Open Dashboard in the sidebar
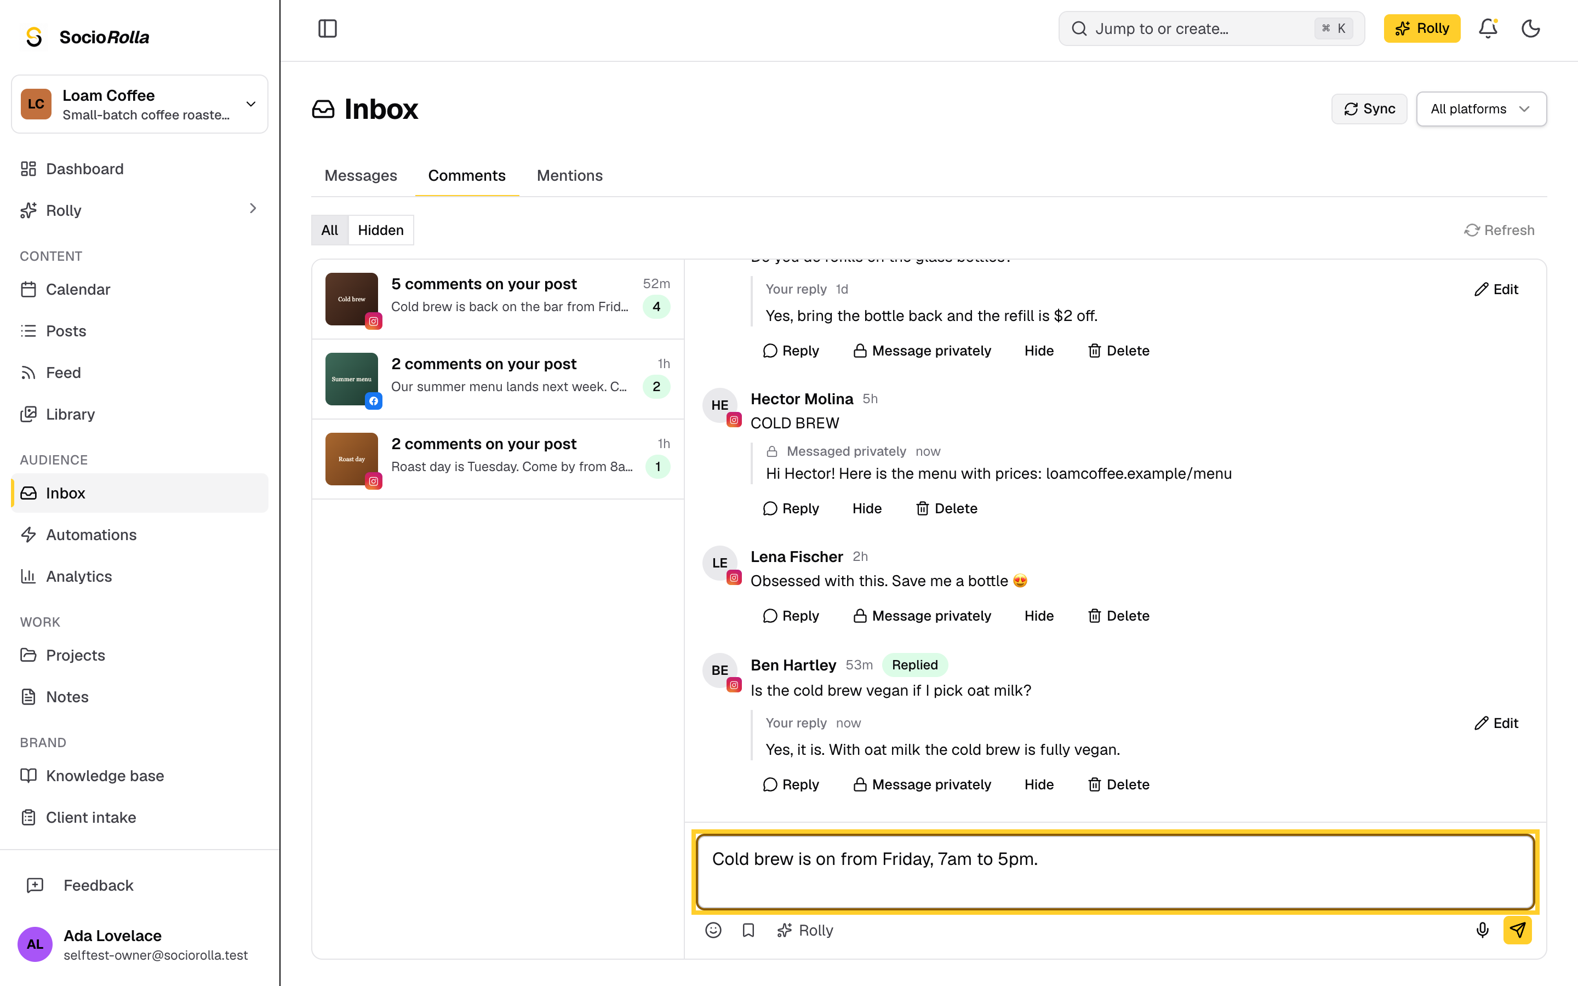Viewport: 1578px width, 986px height. [x=140, y=169]
